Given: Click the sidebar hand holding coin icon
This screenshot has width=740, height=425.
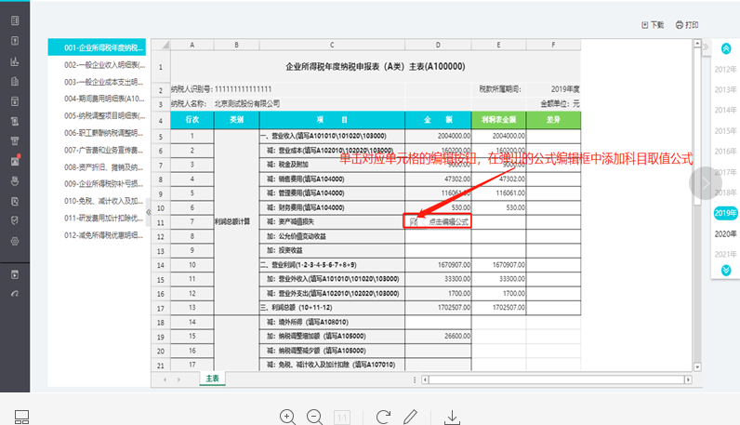Looking at the screenshot, I should (15, 180).
